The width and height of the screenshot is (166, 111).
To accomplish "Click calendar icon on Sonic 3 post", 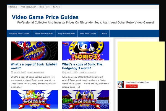I will tap(63, 72).
